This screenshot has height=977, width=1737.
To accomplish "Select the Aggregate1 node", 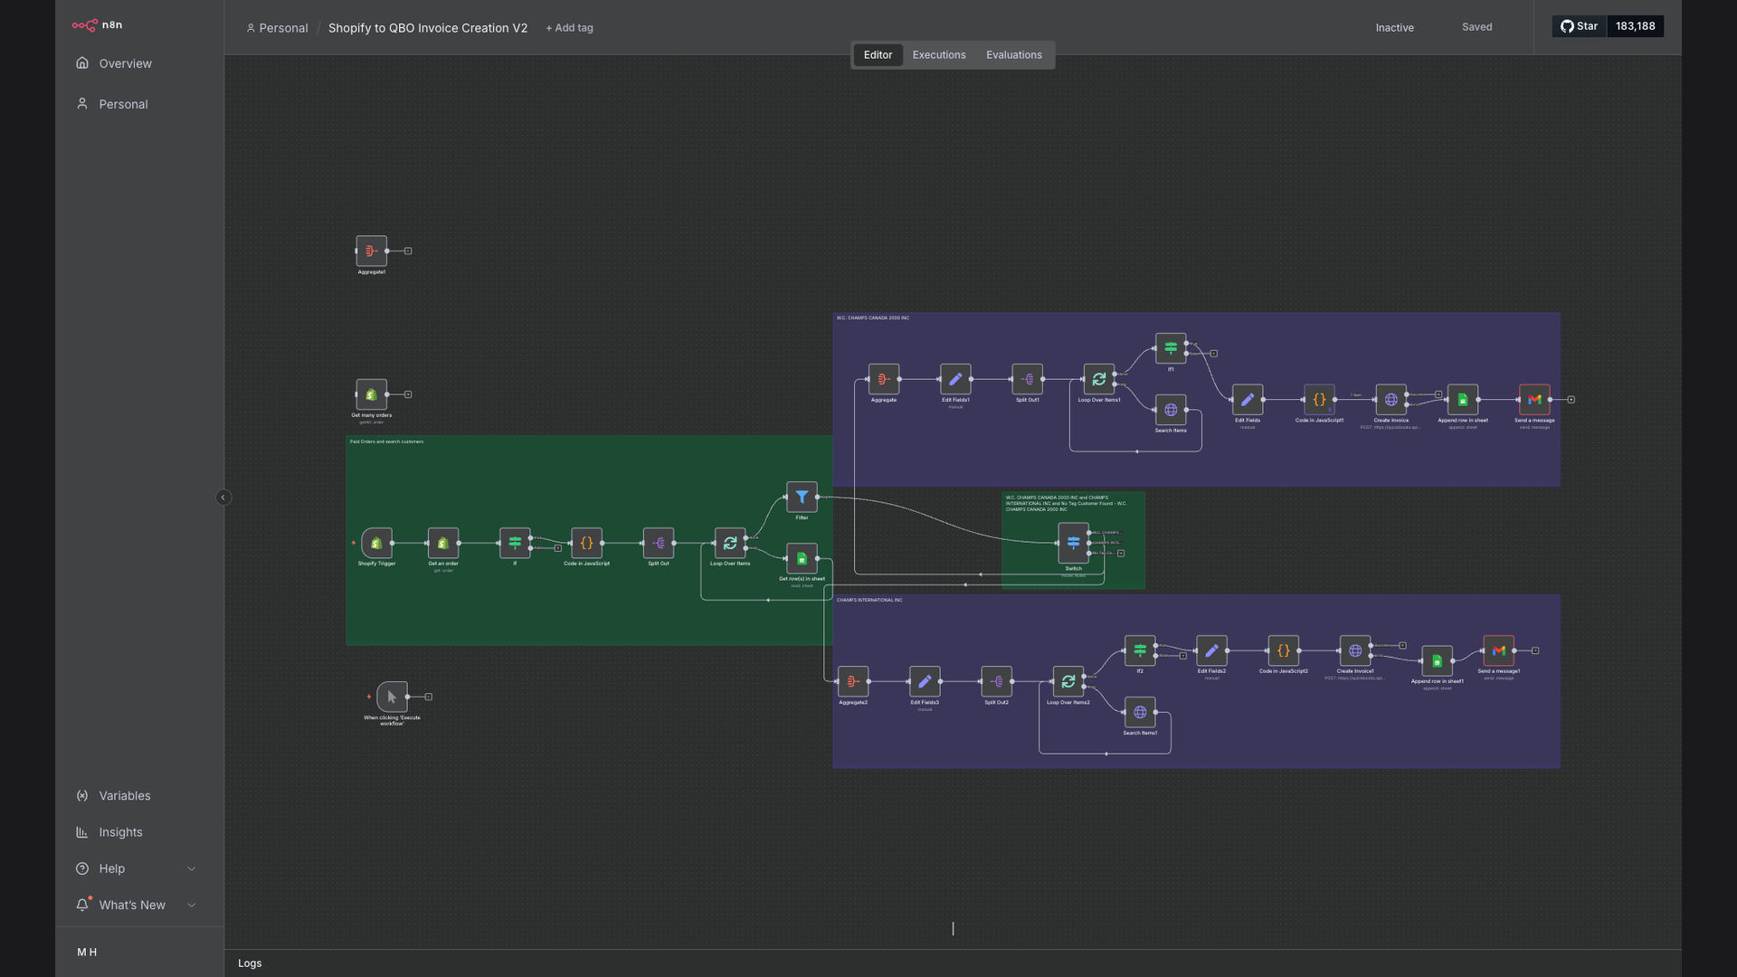I will pos(371,251).
